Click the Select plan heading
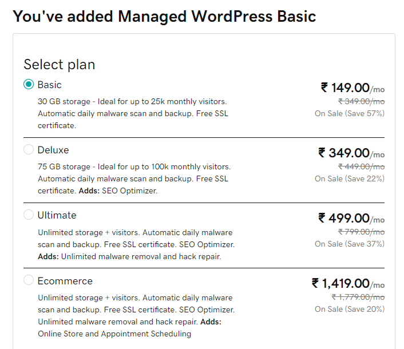The height and width of the screenshot is (349, 404). (60, 65)
